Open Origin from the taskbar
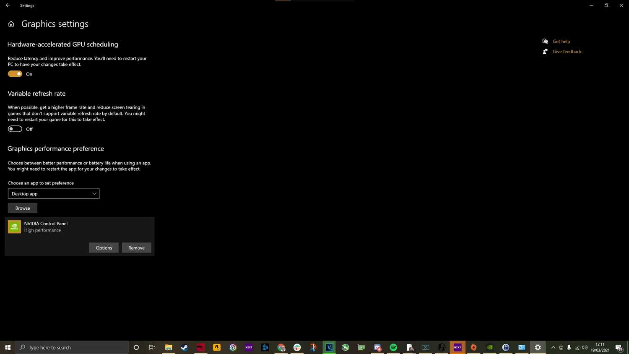The height and width of the screenshot is (354, 629). (473, 347)
